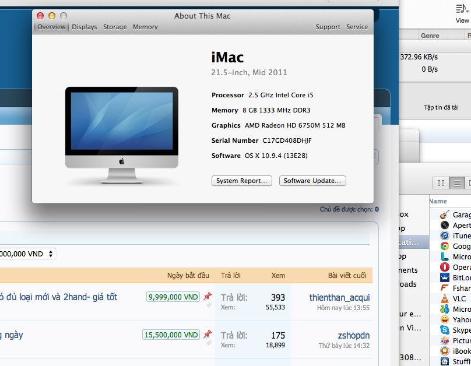Click the 'Chủ đề được chọn: 0' text
The height and width of the screenshot is (366, 471).
pyautogui.click(x=349, y=209)
